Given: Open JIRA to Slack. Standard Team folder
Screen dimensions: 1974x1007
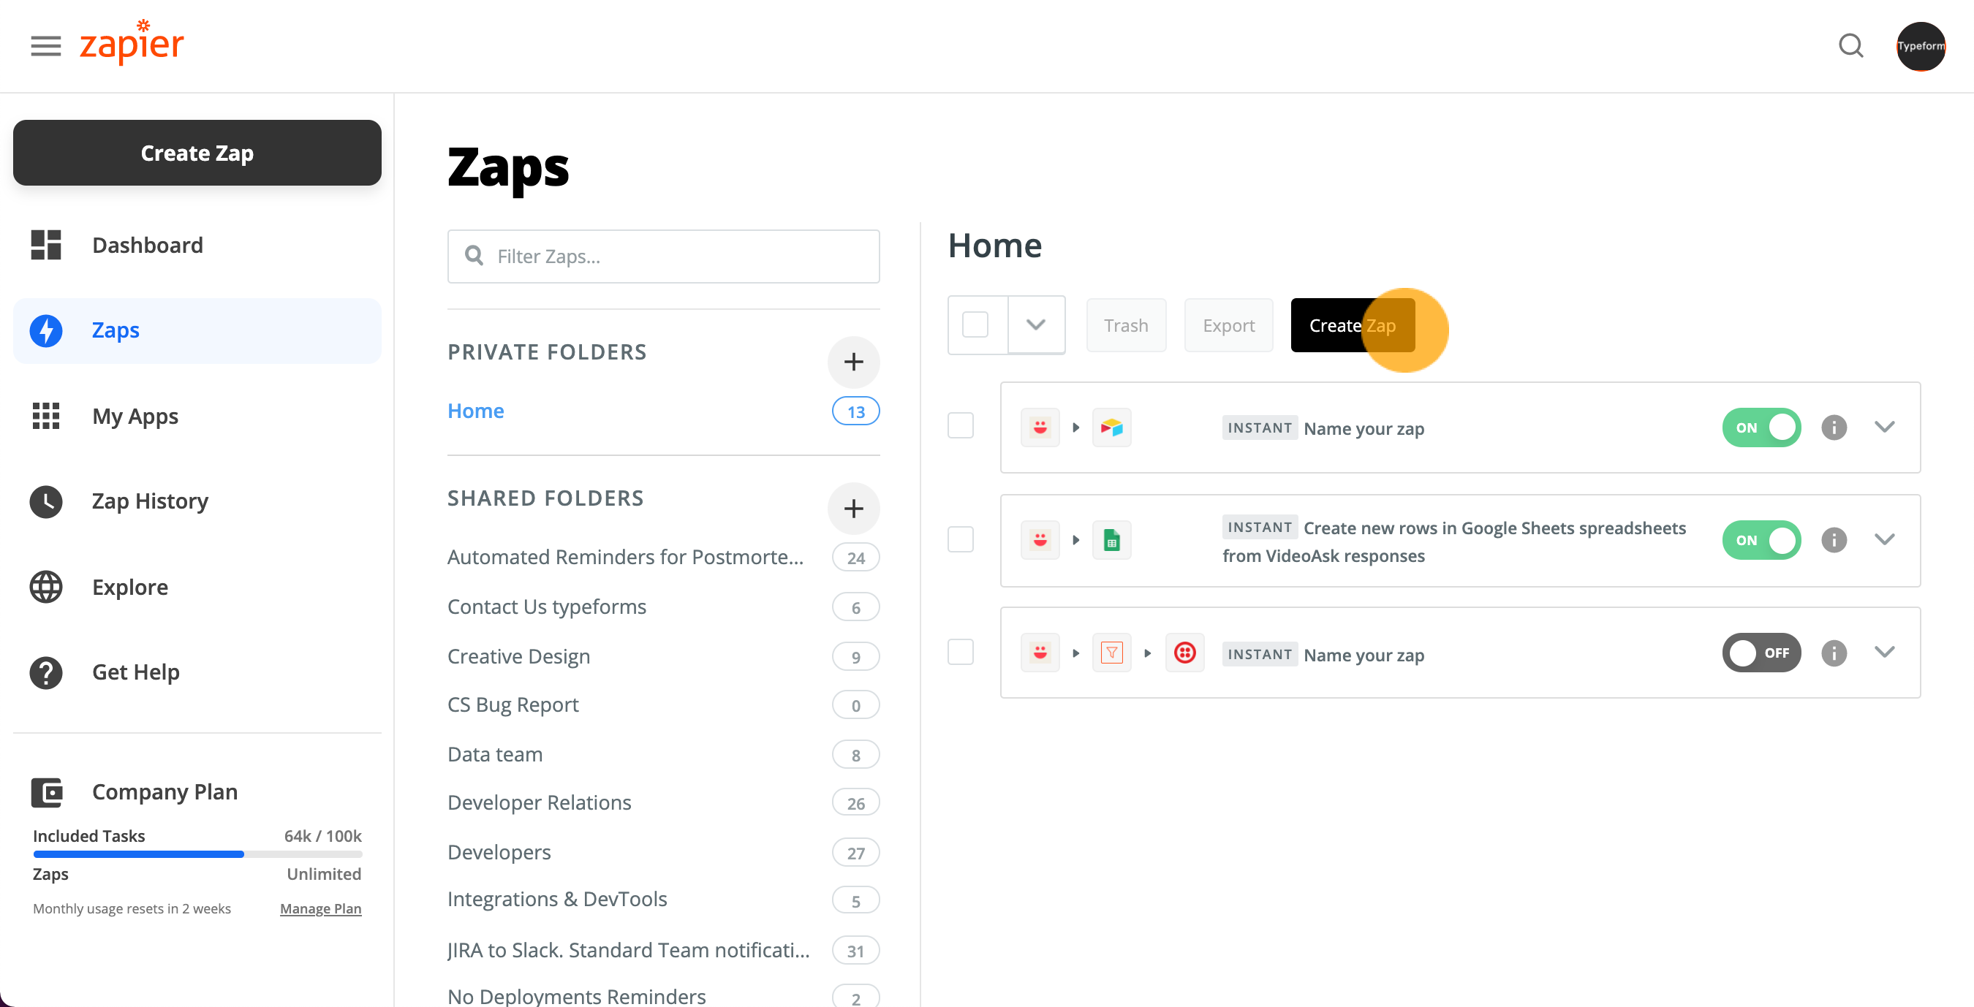Looking at the screenshot, I should 628,950.
